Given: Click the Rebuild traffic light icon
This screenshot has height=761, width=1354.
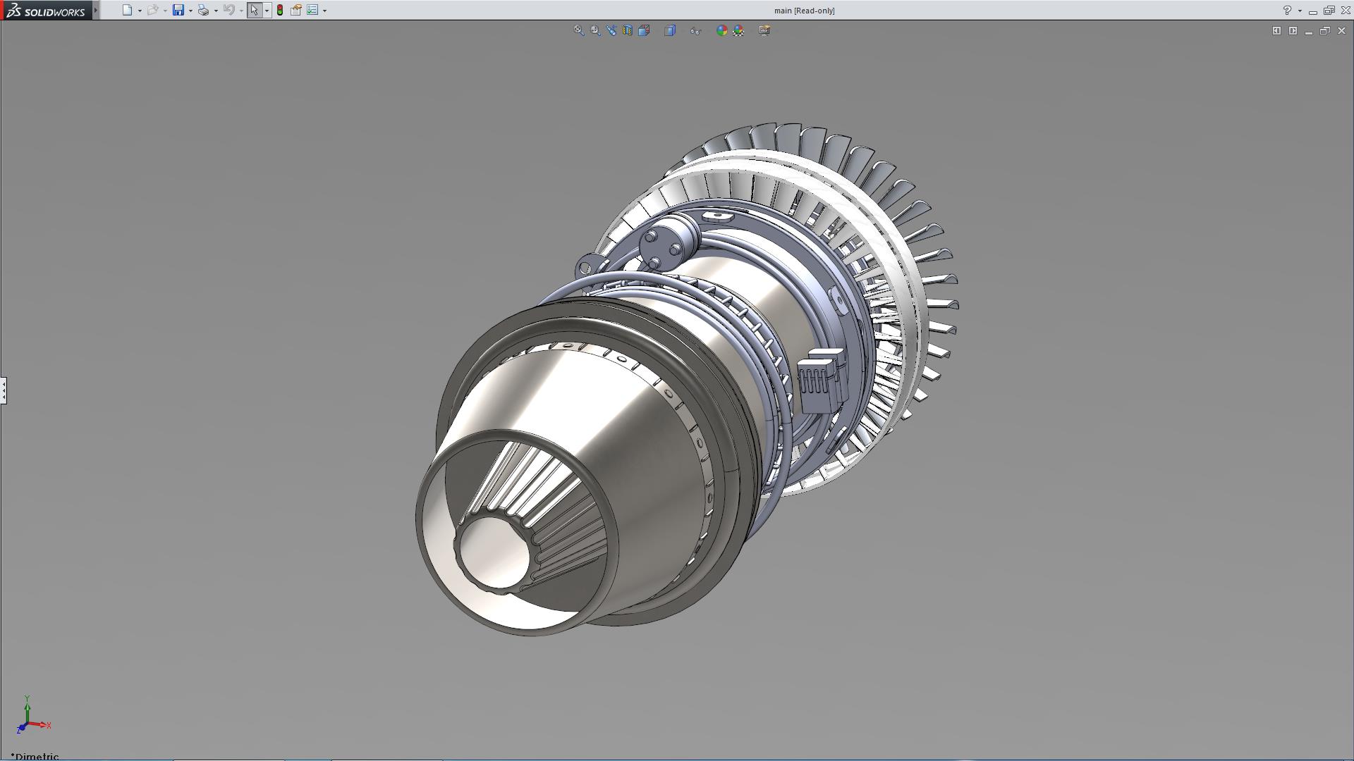Looking at the screenshot, I should (x=280, y=10).
